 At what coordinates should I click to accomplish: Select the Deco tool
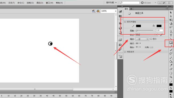click(171, 54)
